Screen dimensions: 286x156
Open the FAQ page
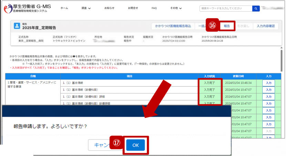pyautogui.click(x=154, y=8)
